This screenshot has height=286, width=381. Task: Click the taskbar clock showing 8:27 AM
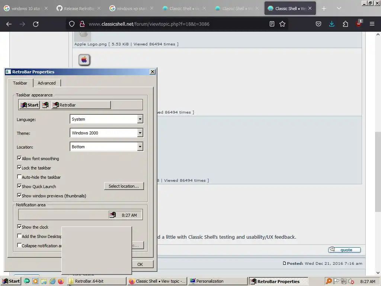368,282
